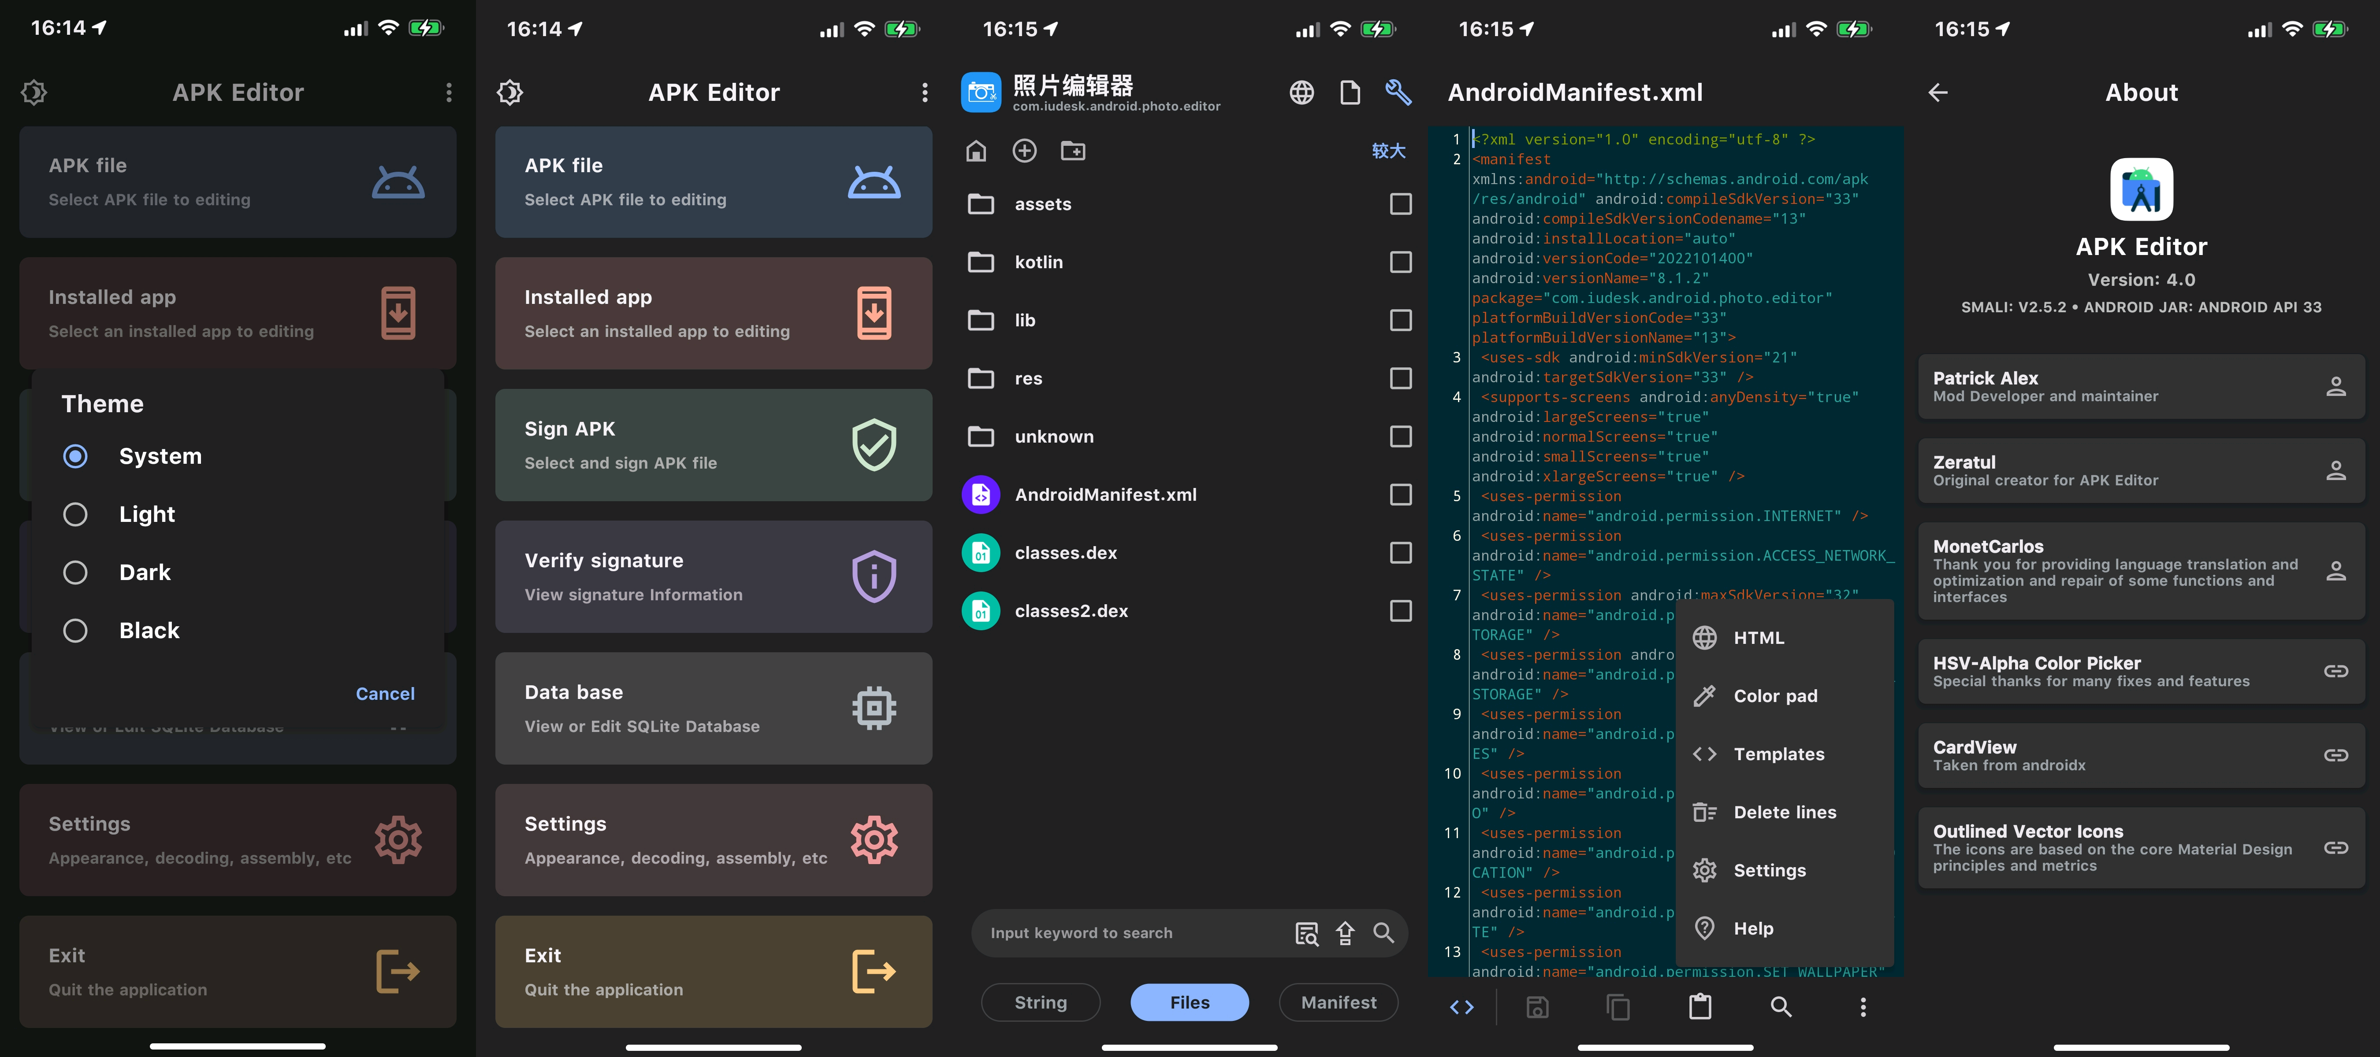Tick the lib folder checkbox
Image resolution: width=2380 pixels, height=1057 pixels.
tap(1401, 320)
